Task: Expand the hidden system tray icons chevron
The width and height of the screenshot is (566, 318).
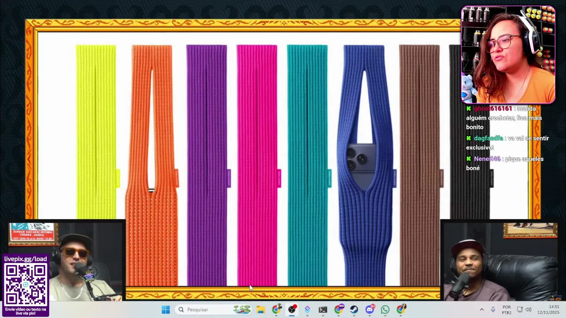Action: coord(482,310)
